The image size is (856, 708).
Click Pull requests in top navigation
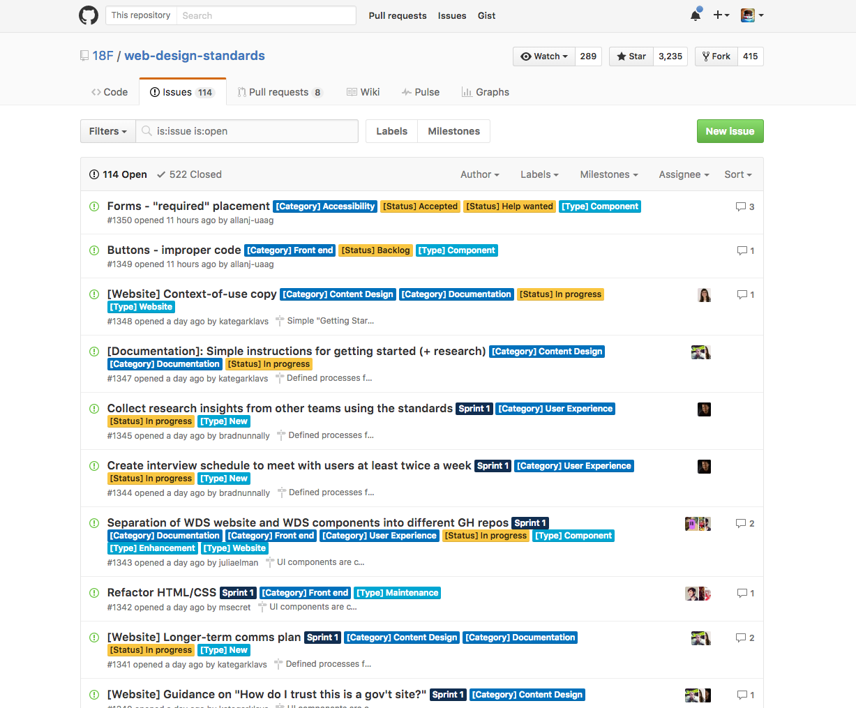pos(398,15)
